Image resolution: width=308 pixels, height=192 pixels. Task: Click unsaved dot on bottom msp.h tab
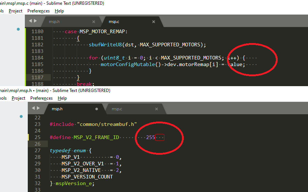pos(97,109)
